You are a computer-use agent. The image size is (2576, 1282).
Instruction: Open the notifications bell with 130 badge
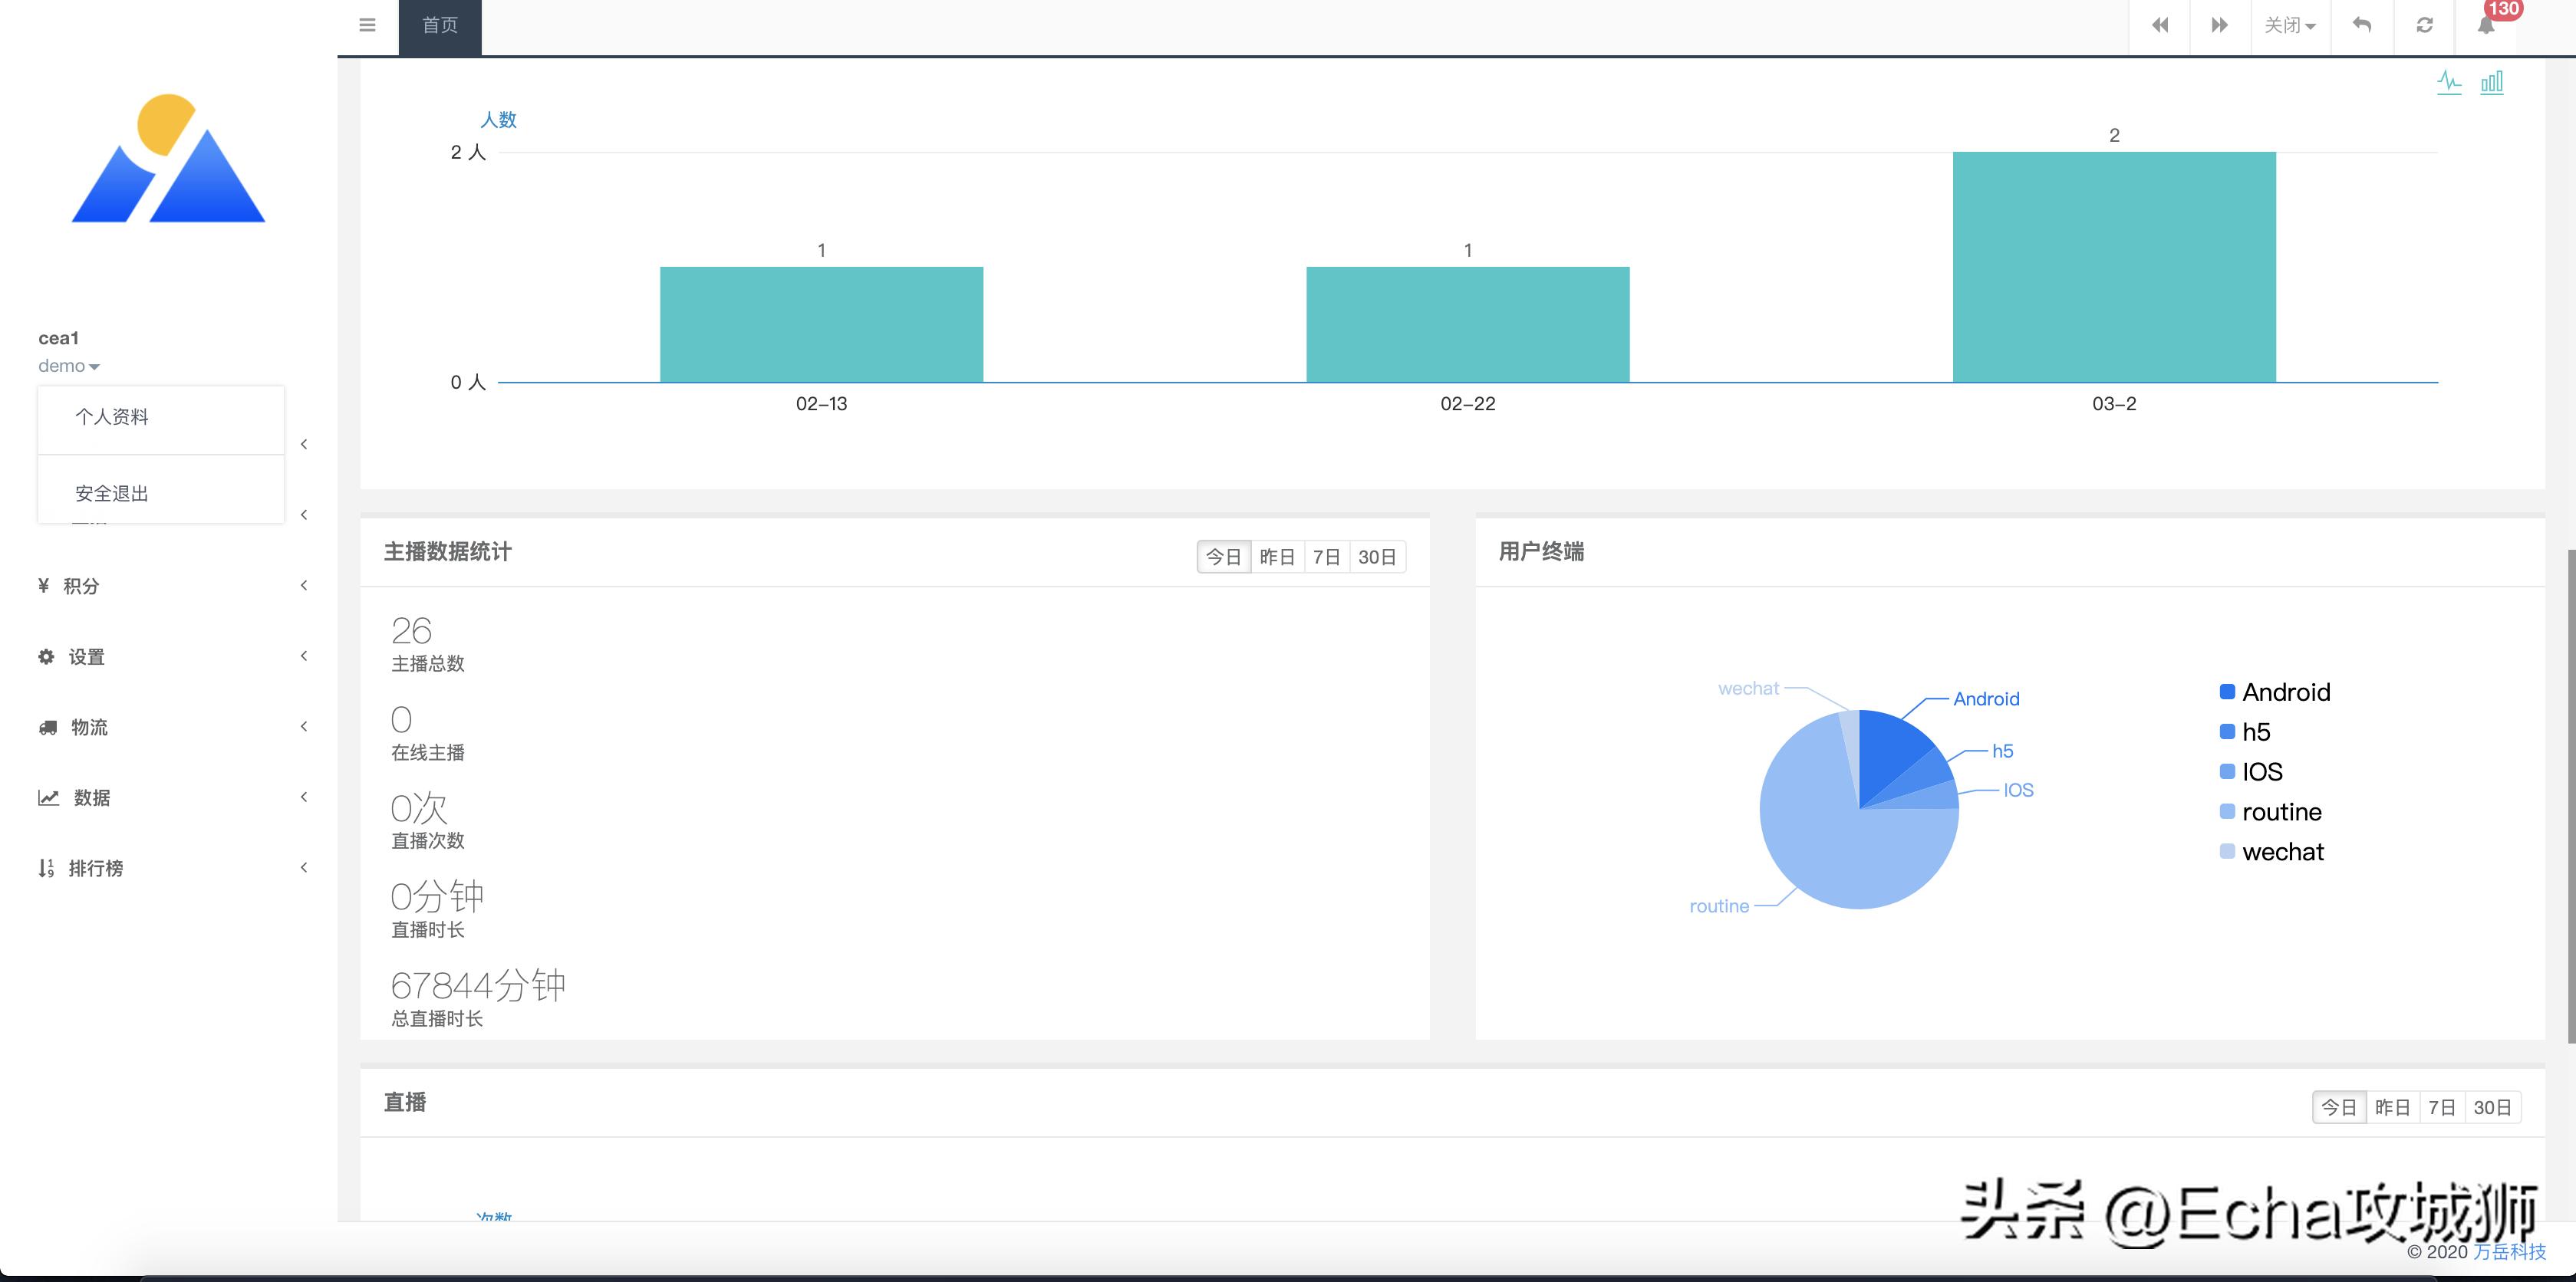pos(2487,25)
